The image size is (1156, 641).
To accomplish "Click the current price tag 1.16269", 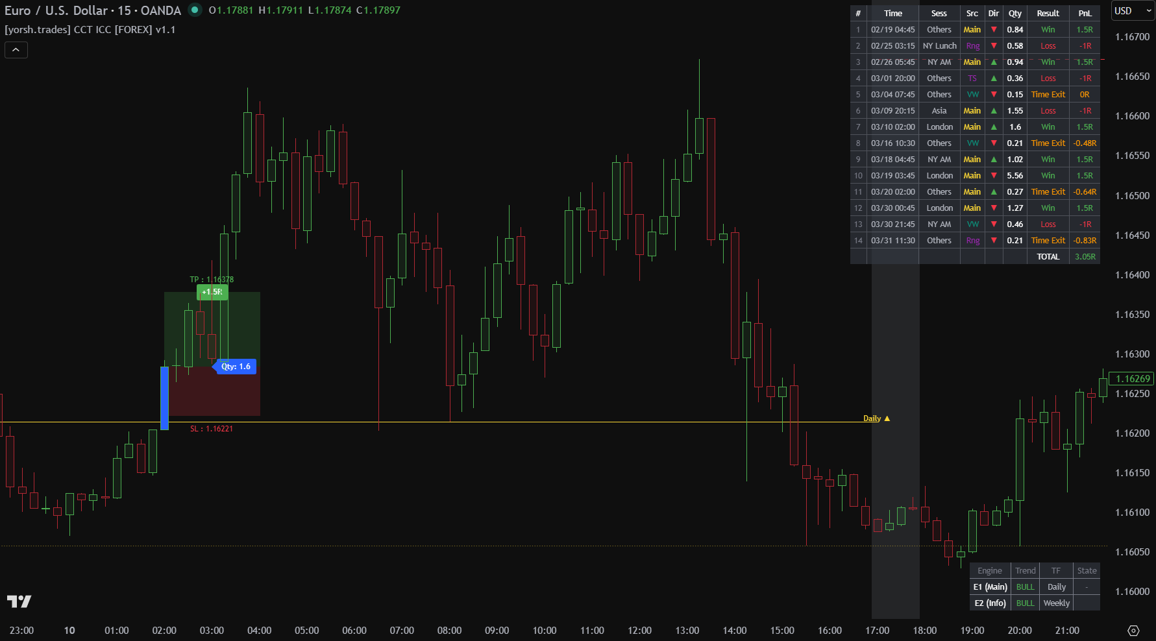I will click(x=1132, y=379).
